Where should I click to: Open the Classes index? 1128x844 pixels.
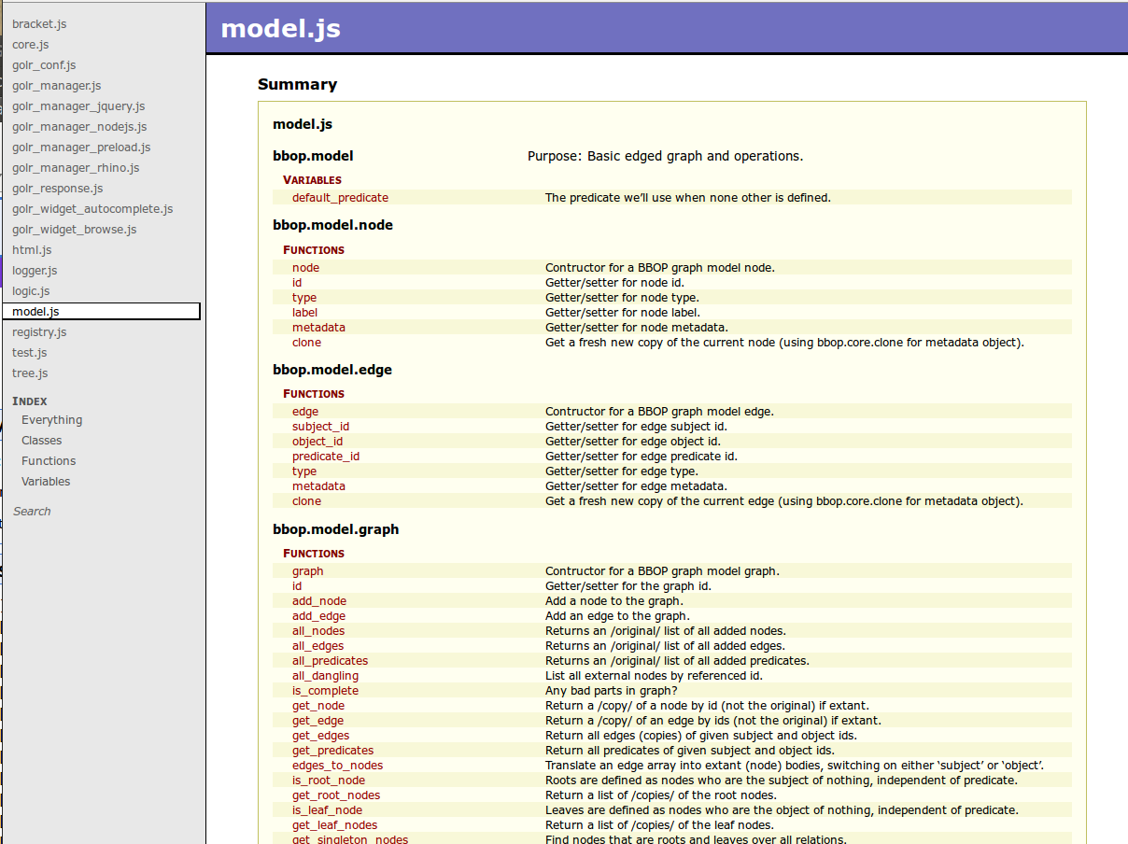tap(41, 441)
